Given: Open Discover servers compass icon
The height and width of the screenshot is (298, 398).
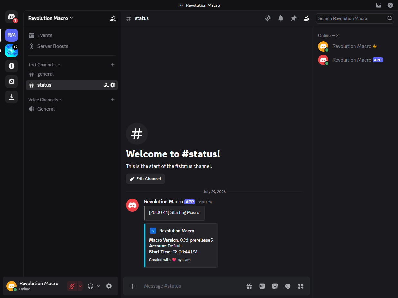Looking at the screenshot, I should (12, 82).
